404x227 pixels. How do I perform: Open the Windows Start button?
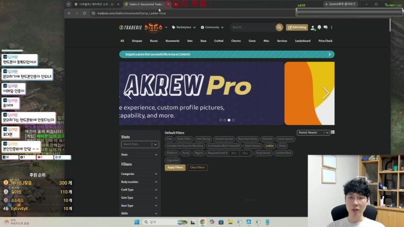click(x=137, y=222)
